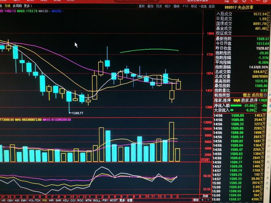Switch indicator to ROC
Screen dimensions: 271x203
point(80,201)
